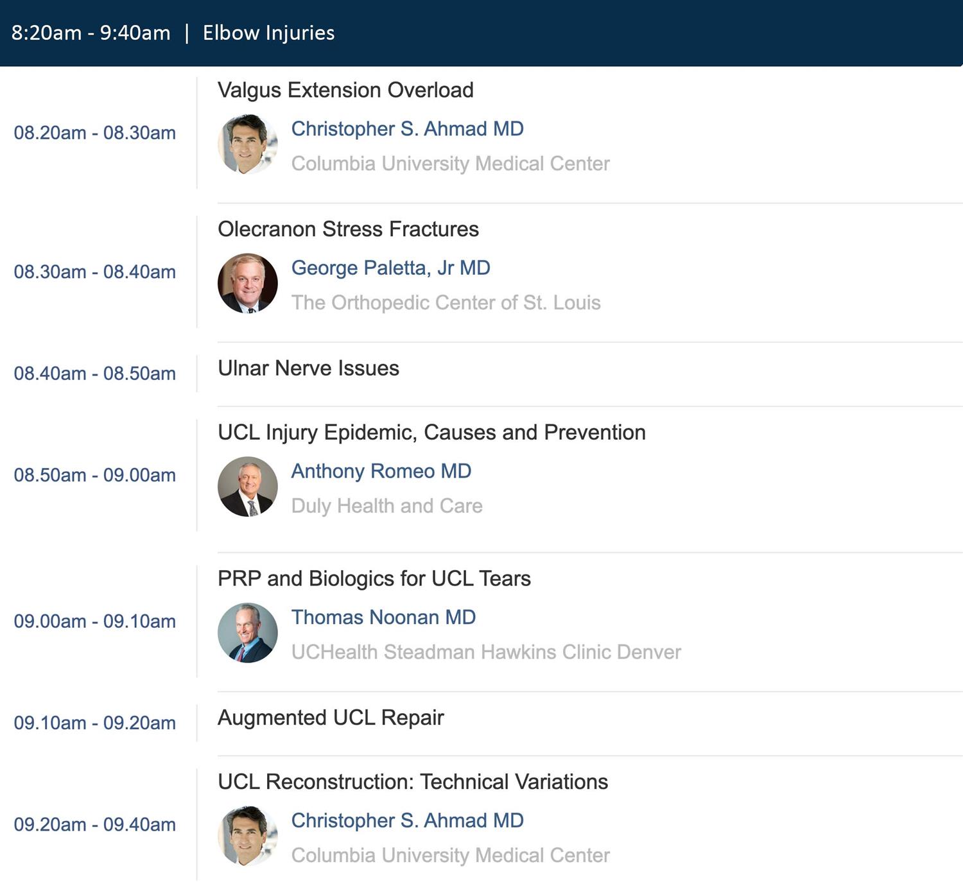Select the Valgus Extension Overload talk title

345,90
